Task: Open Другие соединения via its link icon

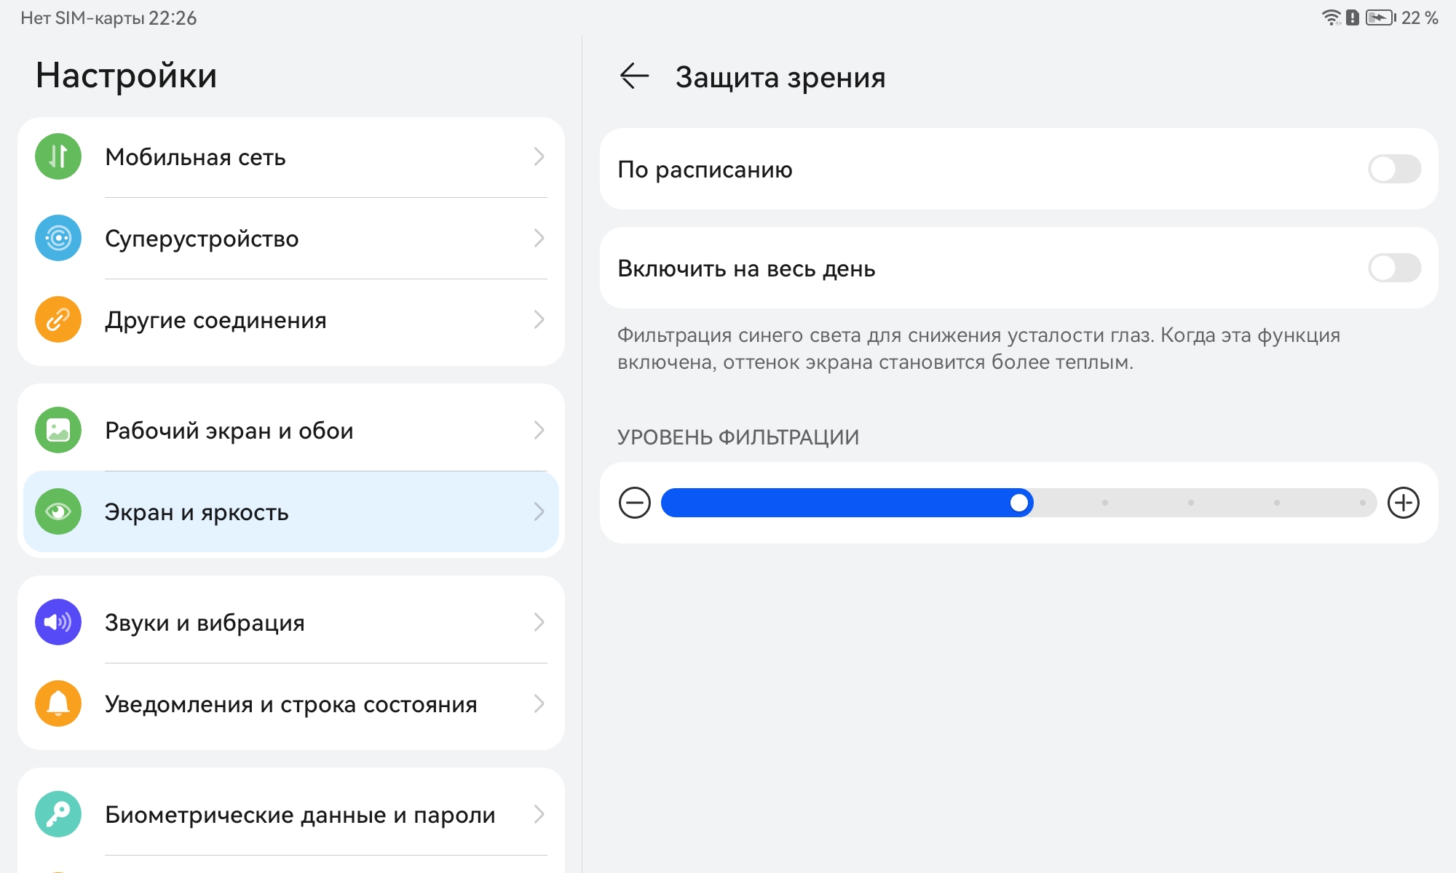Action: tap(58, 320)
